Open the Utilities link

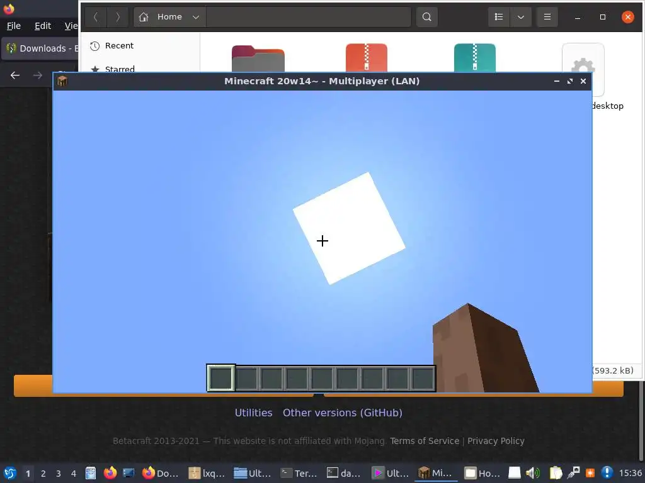[x=253, y=413]
